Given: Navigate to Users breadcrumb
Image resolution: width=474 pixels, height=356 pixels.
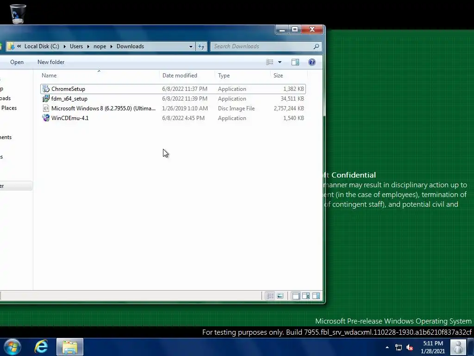Looking at the screenshot, I should point(76,46).
